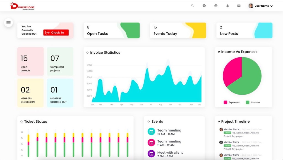283x160 pixels.
Task: Click third Member Name avatar in timeline
Action: (221, 155)
